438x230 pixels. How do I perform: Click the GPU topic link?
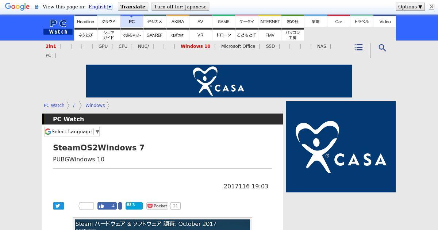(x=103, y=46)
